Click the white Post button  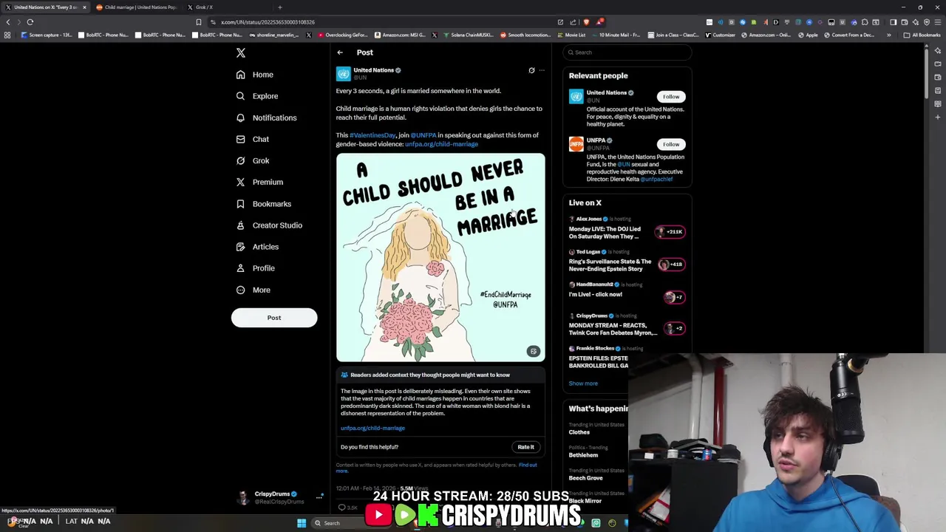[x=274, y=318]
